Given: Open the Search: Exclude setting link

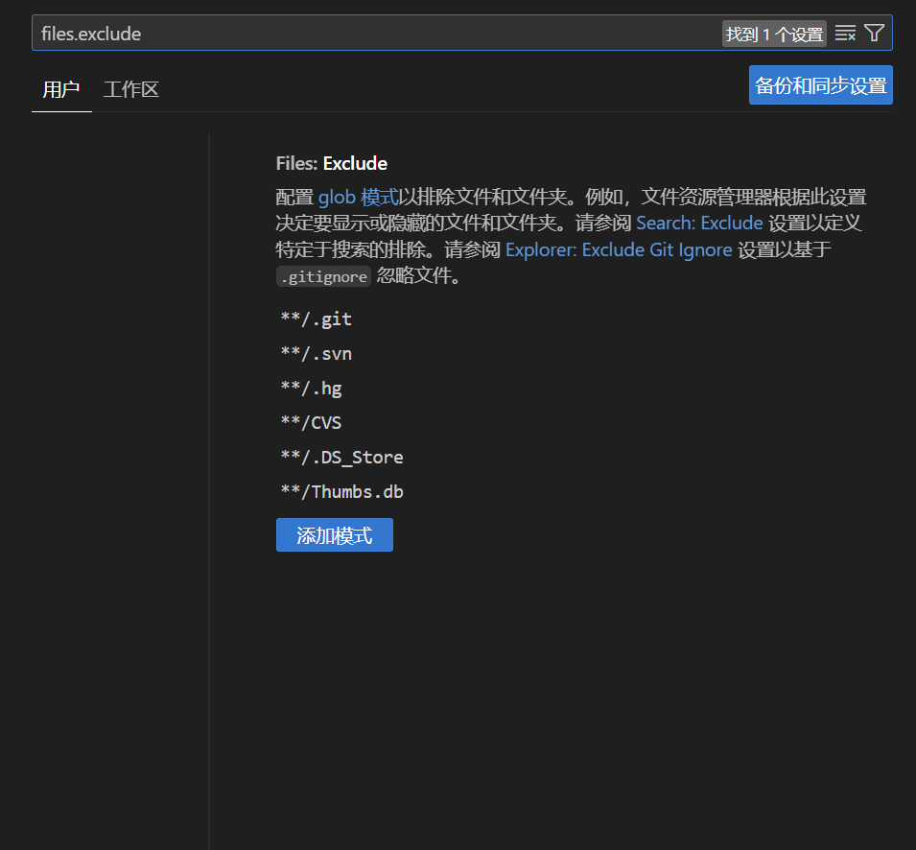Looking at the screenshot, I should pos(698,223).
